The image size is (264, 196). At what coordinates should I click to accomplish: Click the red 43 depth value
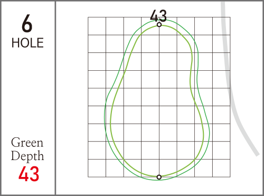[x=29, y=174]
